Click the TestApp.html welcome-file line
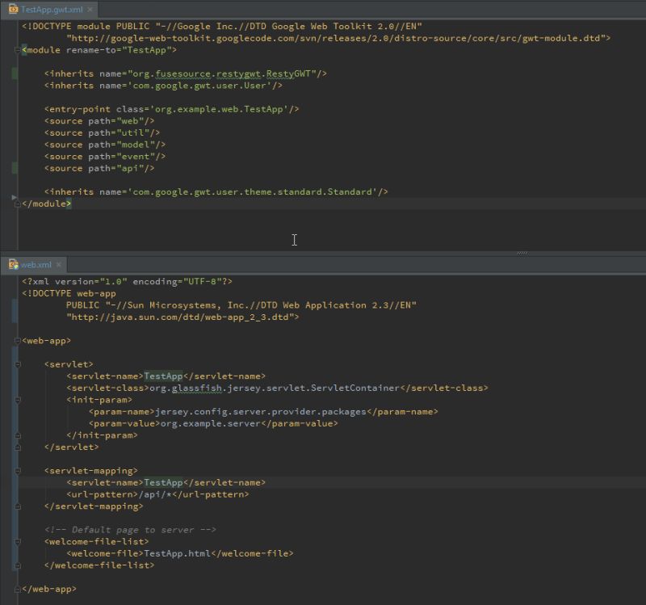The image size is (646, 605). pyautogui.click(x=179, y=553)
